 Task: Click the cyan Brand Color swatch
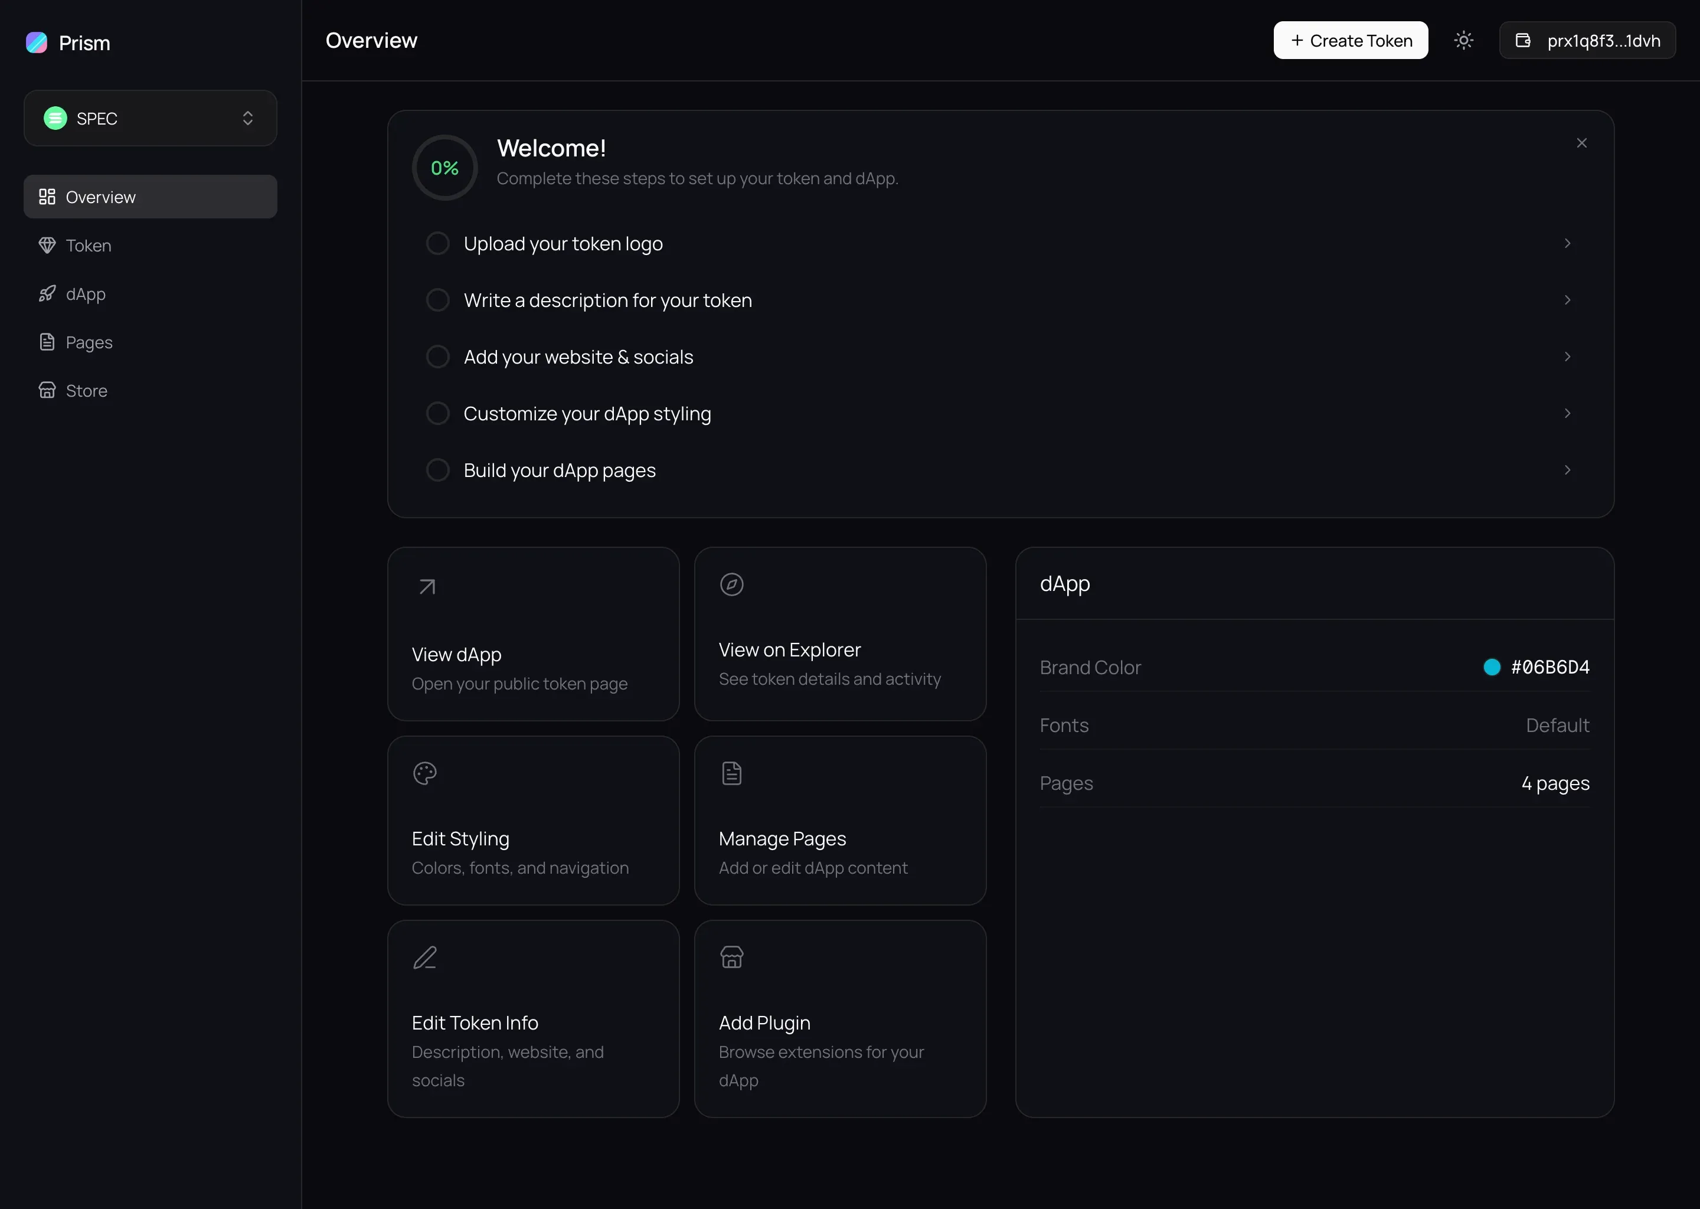point(1492,667)
